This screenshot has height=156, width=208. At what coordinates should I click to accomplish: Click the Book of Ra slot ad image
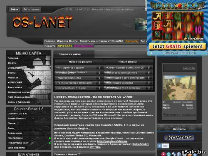click(178, 26)
